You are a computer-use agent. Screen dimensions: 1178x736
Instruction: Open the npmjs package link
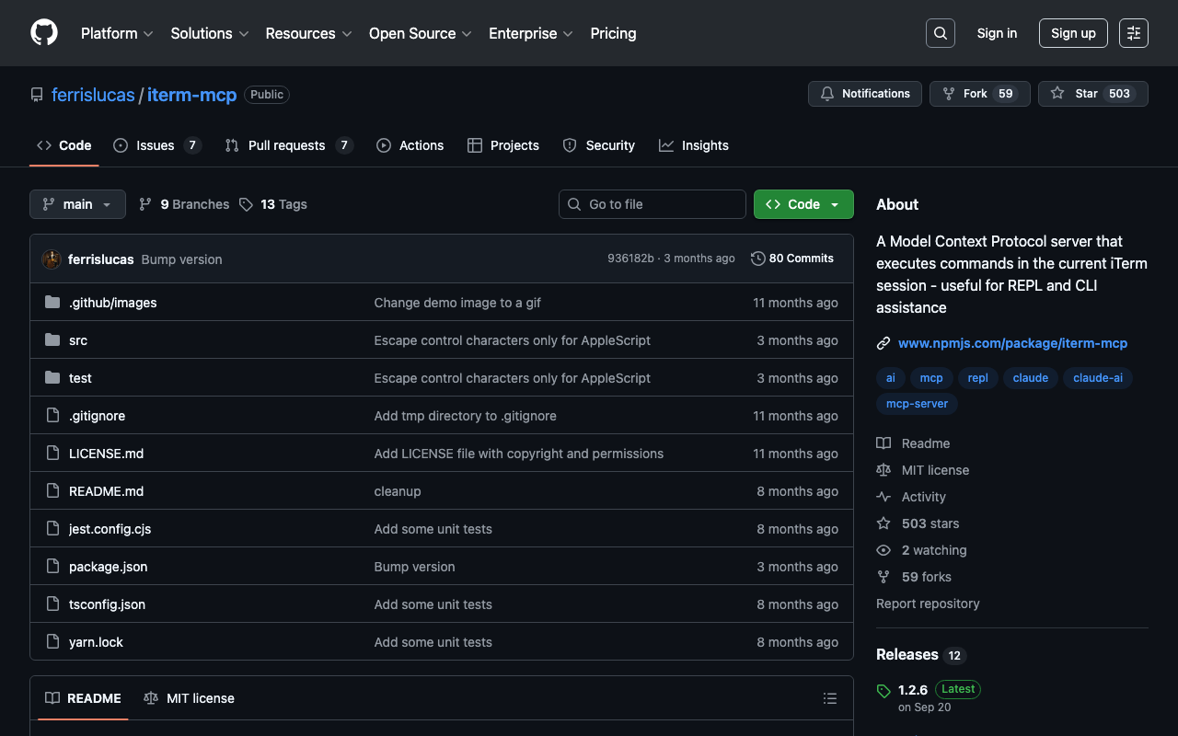point(1012,343)
